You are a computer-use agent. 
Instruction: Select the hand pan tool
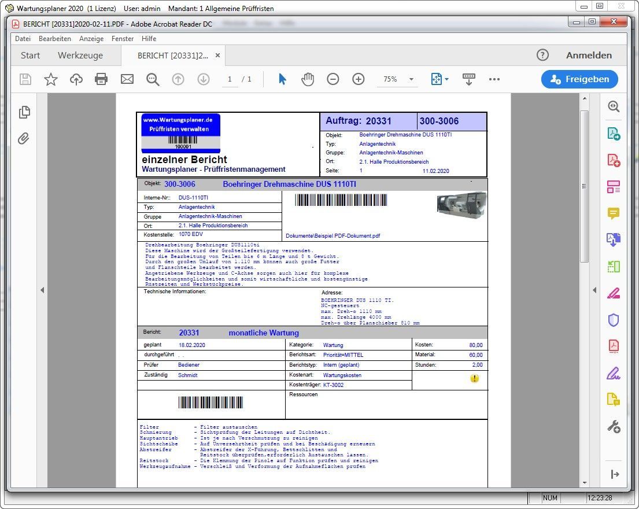coord(308,79)
